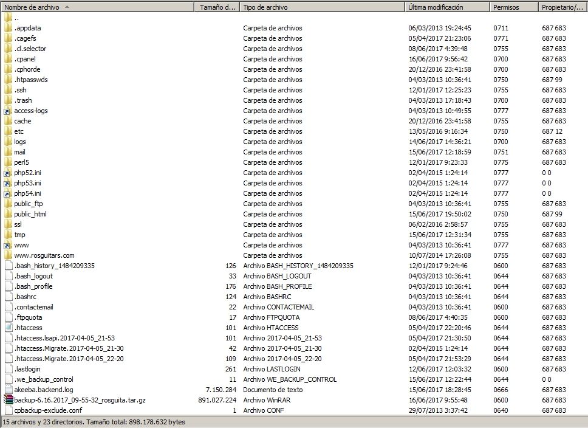Click the size value 7.150.284
This screenshot has width=588, height=428.
pos(221,390)
